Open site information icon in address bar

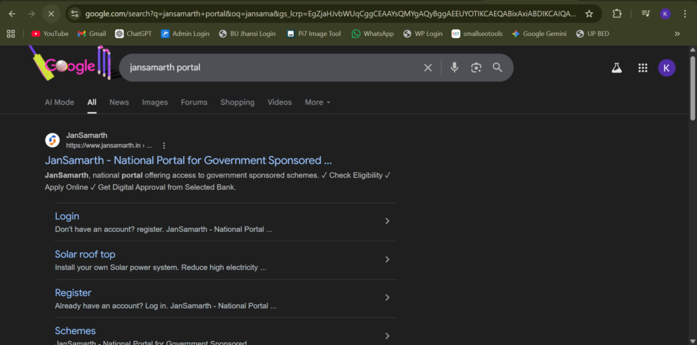75,14
